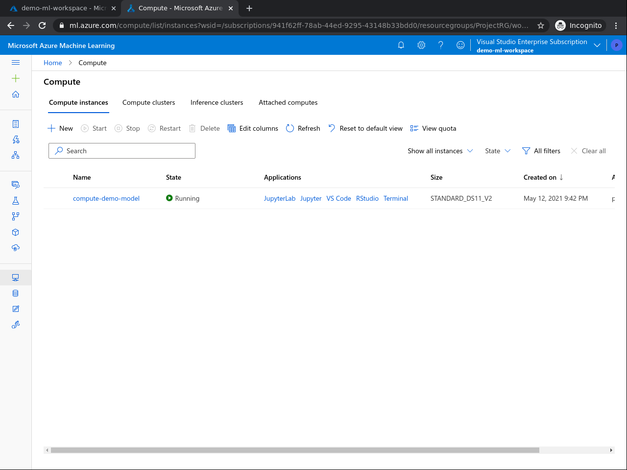This screenshot has width=627, height=470.
Task: Select the Data Labeling pencil icon
Action: (x=15, y=308)
